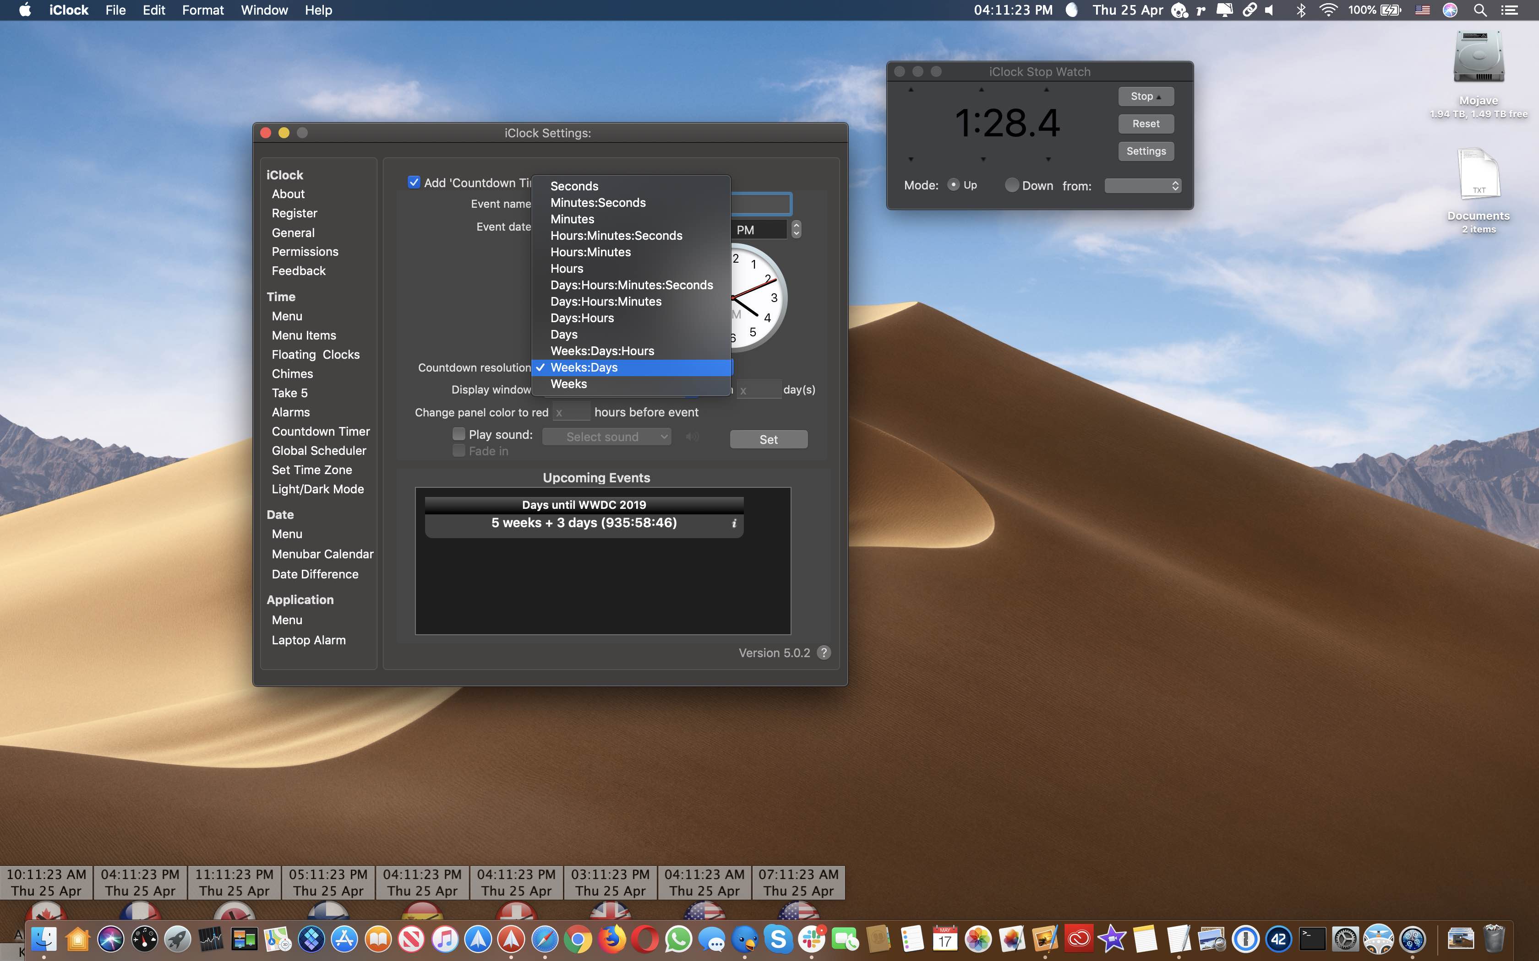
Task: Click the iClock Stop Watch settings icon
Action: coord(1145,151)
